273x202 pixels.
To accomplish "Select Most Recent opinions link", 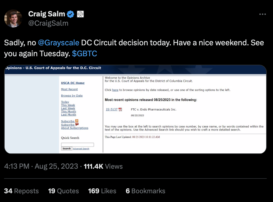I will [69, 89].
